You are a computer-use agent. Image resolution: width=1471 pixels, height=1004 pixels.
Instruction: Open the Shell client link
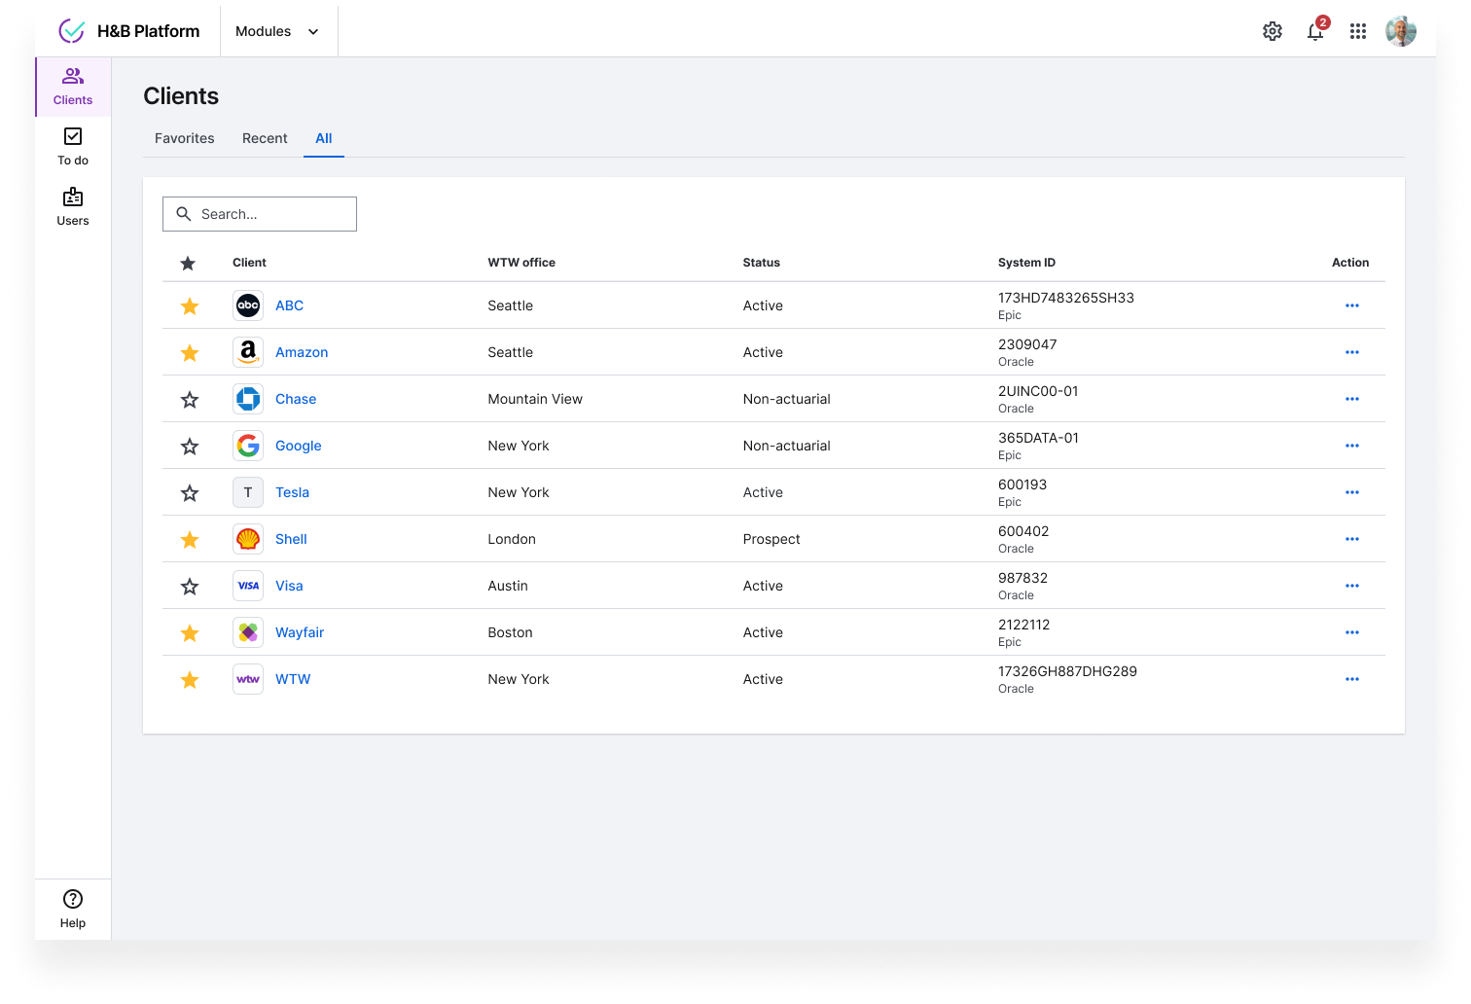291,539
